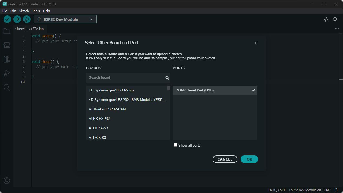Select COM7 Serial Port (USB)
Viewport: 343px width, 193px height.
pyautogui.click(x=215, y=90)
